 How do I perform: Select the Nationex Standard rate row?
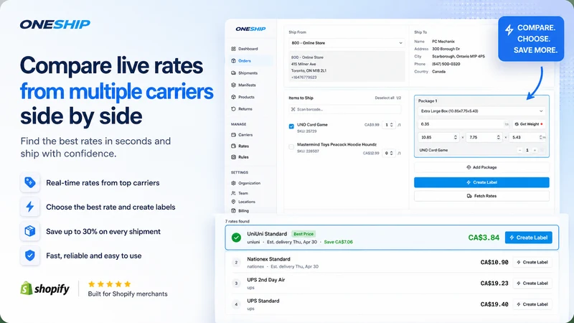click(x=392, y=262)
